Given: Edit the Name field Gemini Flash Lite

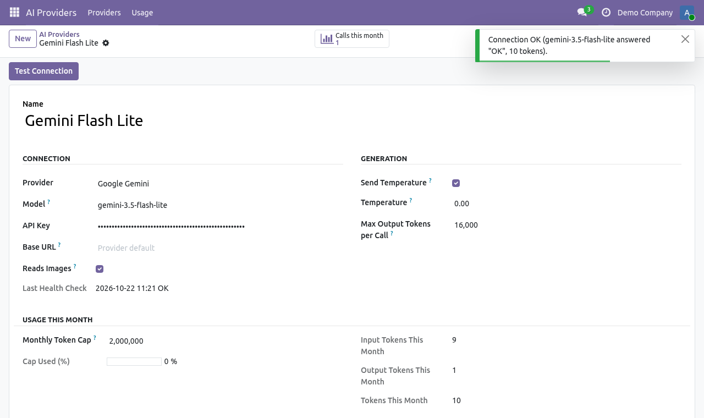Looking at the screenshot, I should click(x=352, y=120).
